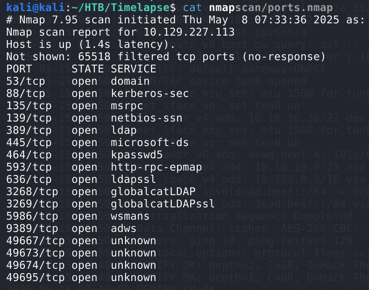
Task: Click the kpasswd5 service name
Action: coord(137,155)
